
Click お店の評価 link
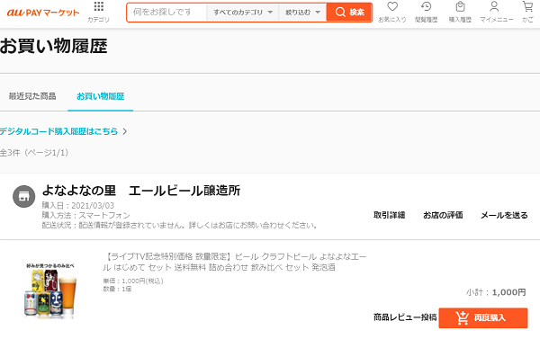(x=443, y=216)
